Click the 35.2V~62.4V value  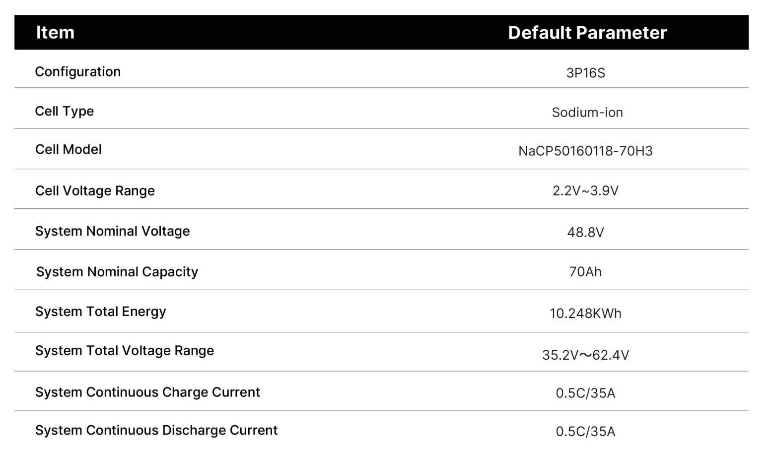[586, 355]
